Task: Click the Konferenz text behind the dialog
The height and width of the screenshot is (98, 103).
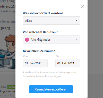Action: [x=8, y=6]
